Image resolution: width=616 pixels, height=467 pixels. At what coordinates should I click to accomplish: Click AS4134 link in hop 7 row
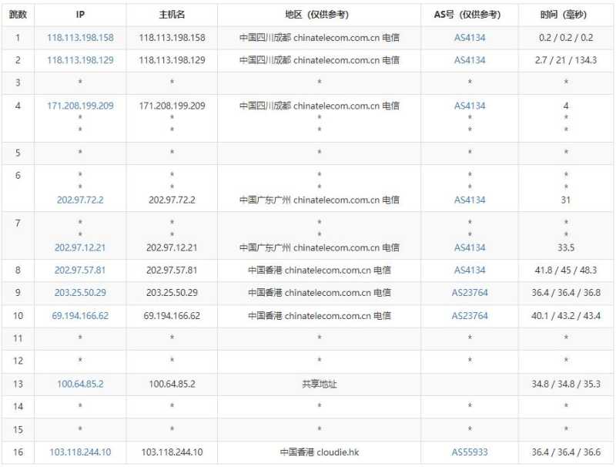pyautogui.click(x=470, y=247)
